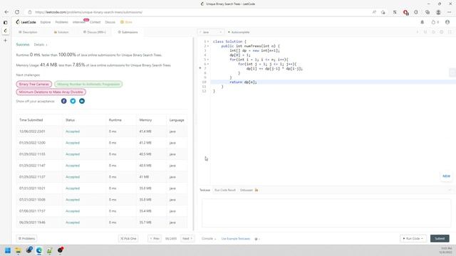The height and width of the screenshot is (256, 456).
Task: Click the LeetCode logo
Action: (26, 22)
